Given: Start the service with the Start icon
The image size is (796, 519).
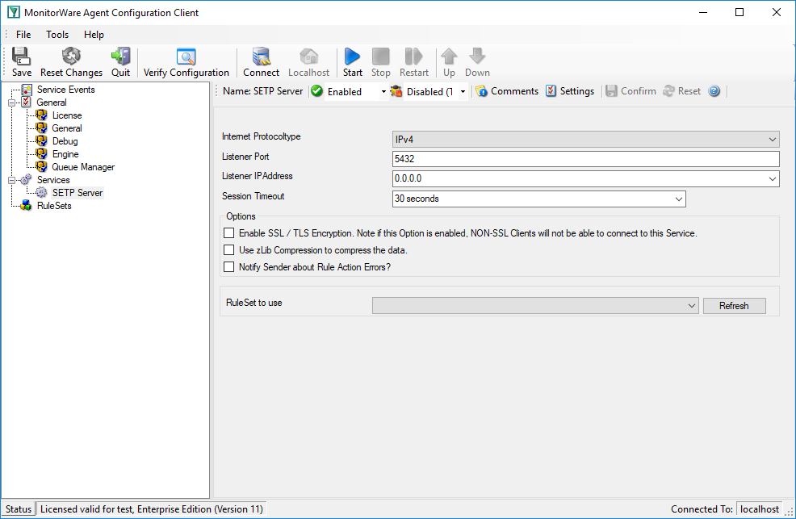Looking at the screenshot, I should (x=352, y=57).
